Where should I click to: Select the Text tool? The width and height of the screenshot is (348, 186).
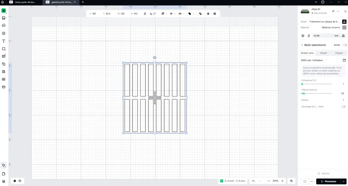coord(3,41)
